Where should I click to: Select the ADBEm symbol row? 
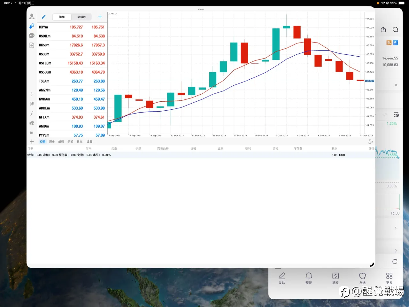coord(72,108)
